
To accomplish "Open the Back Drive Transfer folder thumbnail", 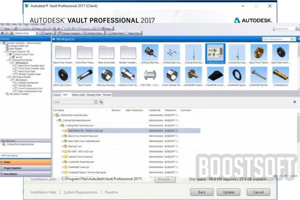I will (63, 52).
